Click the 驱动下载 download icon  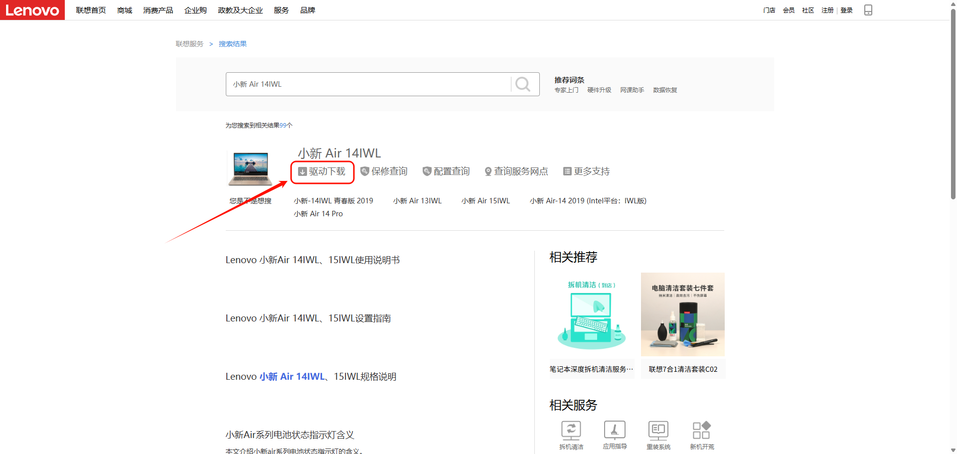(302, 171)
